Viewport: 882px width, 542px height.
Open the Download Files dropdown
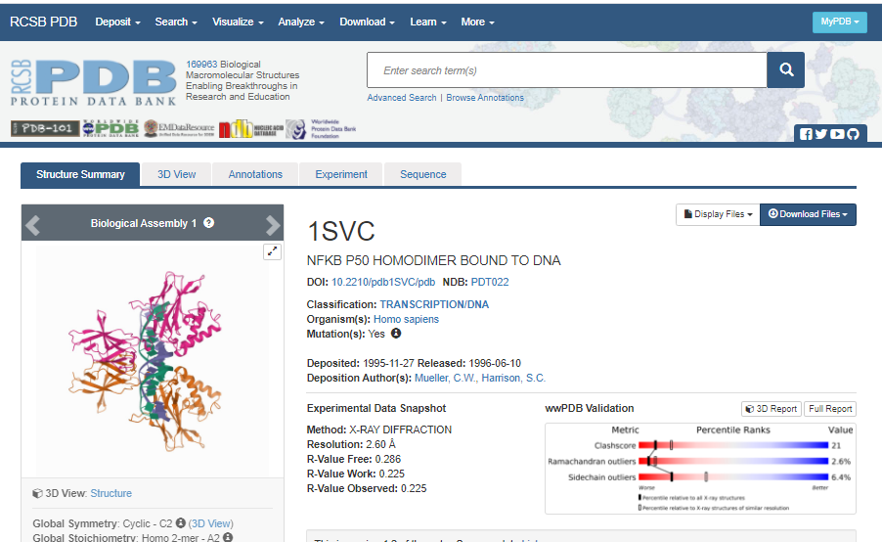click(x=808, y=214)
